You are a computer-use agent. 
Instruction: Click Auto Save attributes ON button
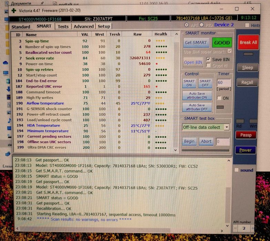[197, 96]
